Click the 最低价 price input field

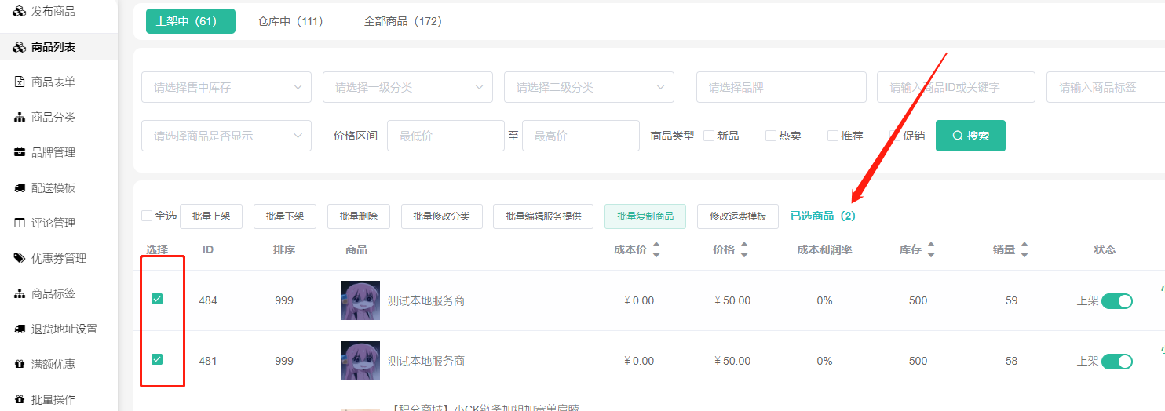coord(445,136)
